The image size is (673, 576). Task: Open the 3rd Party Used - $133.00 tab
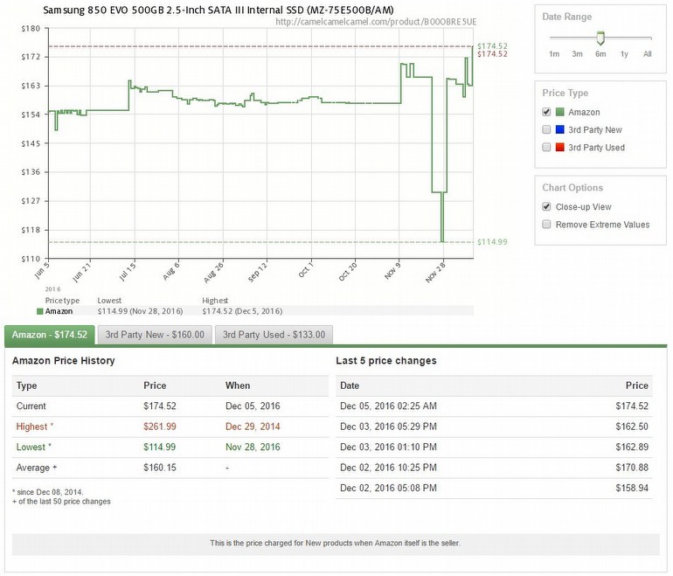274,335
